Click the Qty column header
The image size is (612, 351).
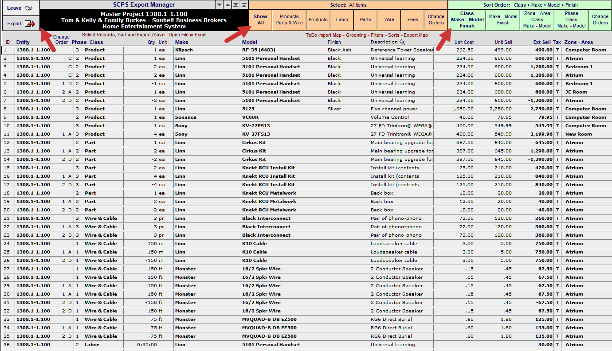[x=152, y=43]
